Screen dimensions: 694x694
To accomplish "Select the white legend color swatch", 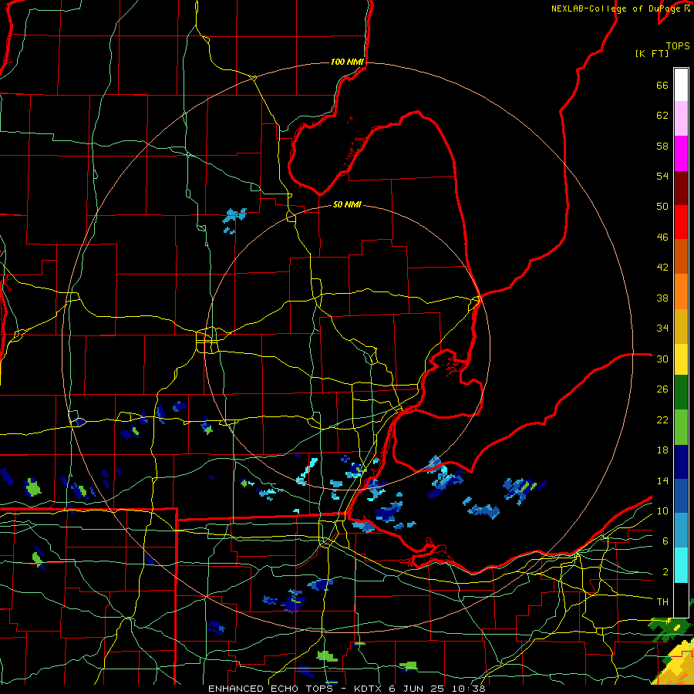I will coord(681,85).
